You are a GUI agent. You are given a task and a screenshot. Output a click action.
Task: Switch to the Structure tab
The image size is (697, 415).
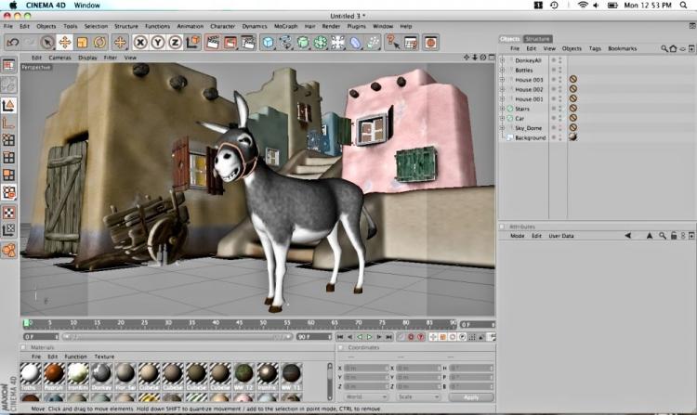pyautogui.click(x=538, y=39)
